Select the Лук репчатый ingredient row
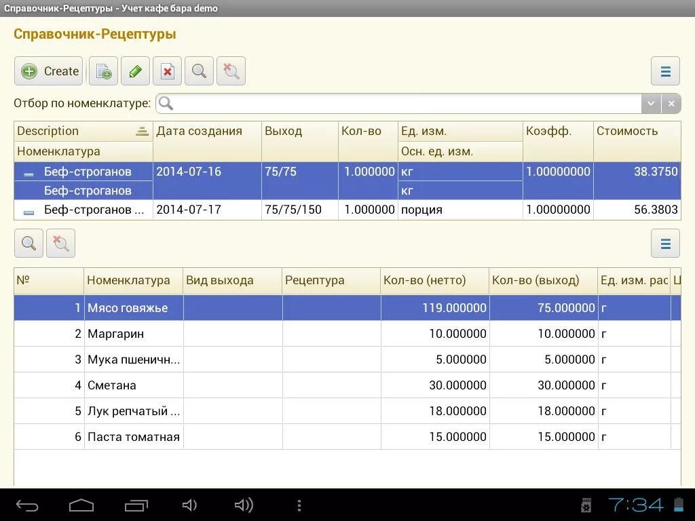Image resolution: width=695 pixels, height=521 pixels. click(347, 410)
